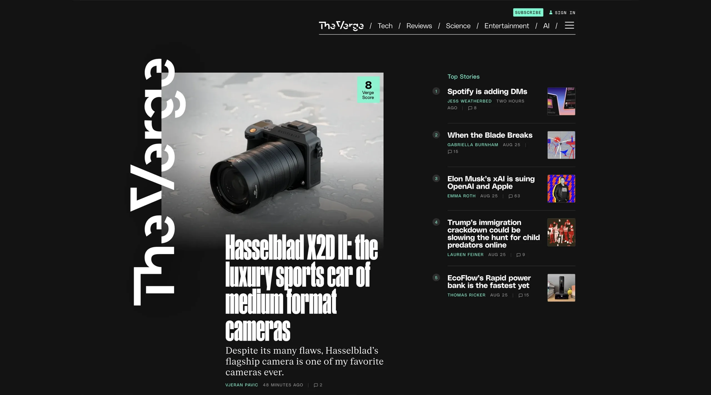
Task: Open author Gabriella Burnham's page
Action: coord(473,145)
